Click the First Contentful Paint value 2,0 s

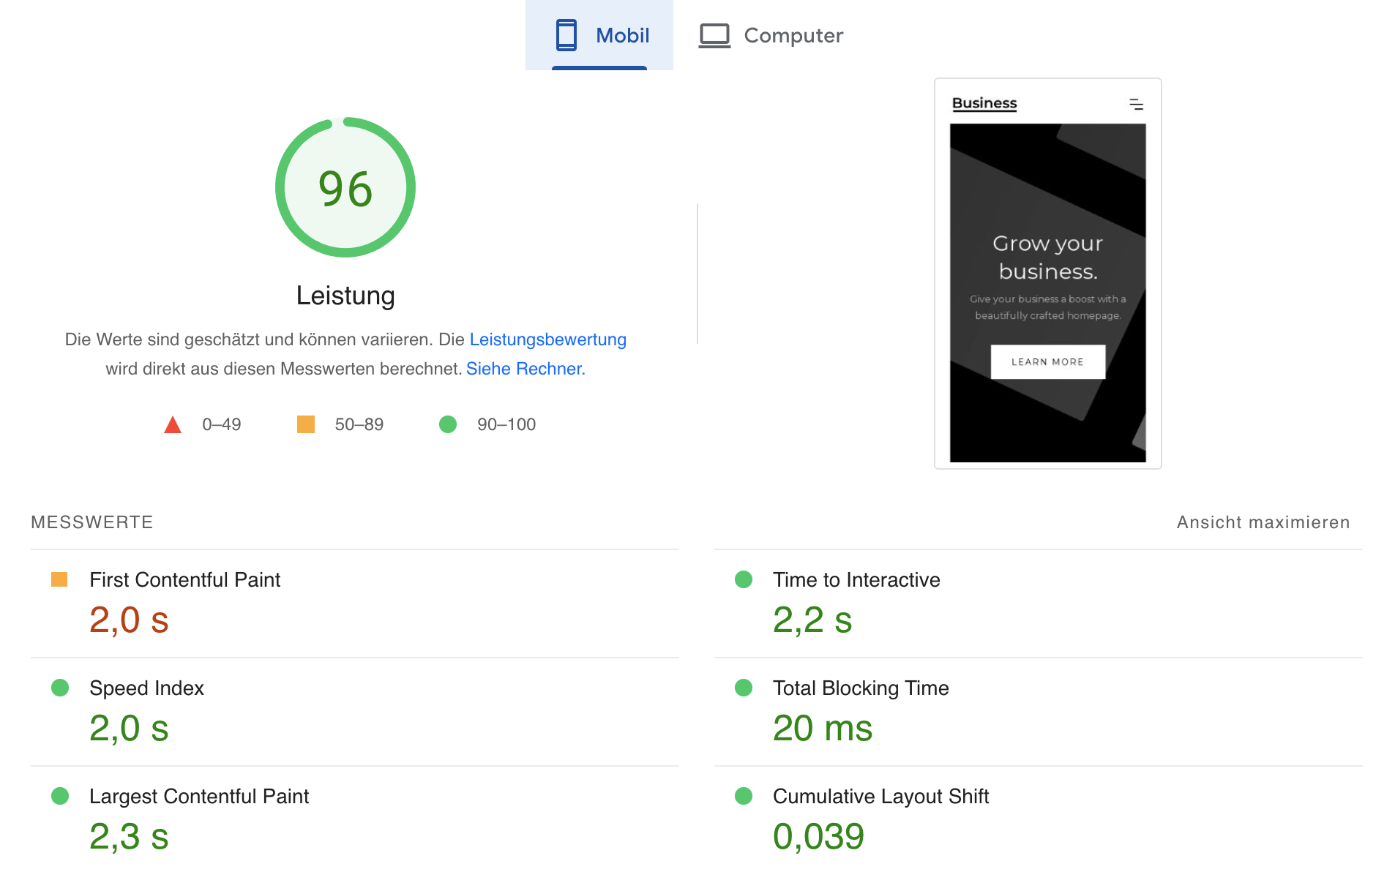point(129,620)
